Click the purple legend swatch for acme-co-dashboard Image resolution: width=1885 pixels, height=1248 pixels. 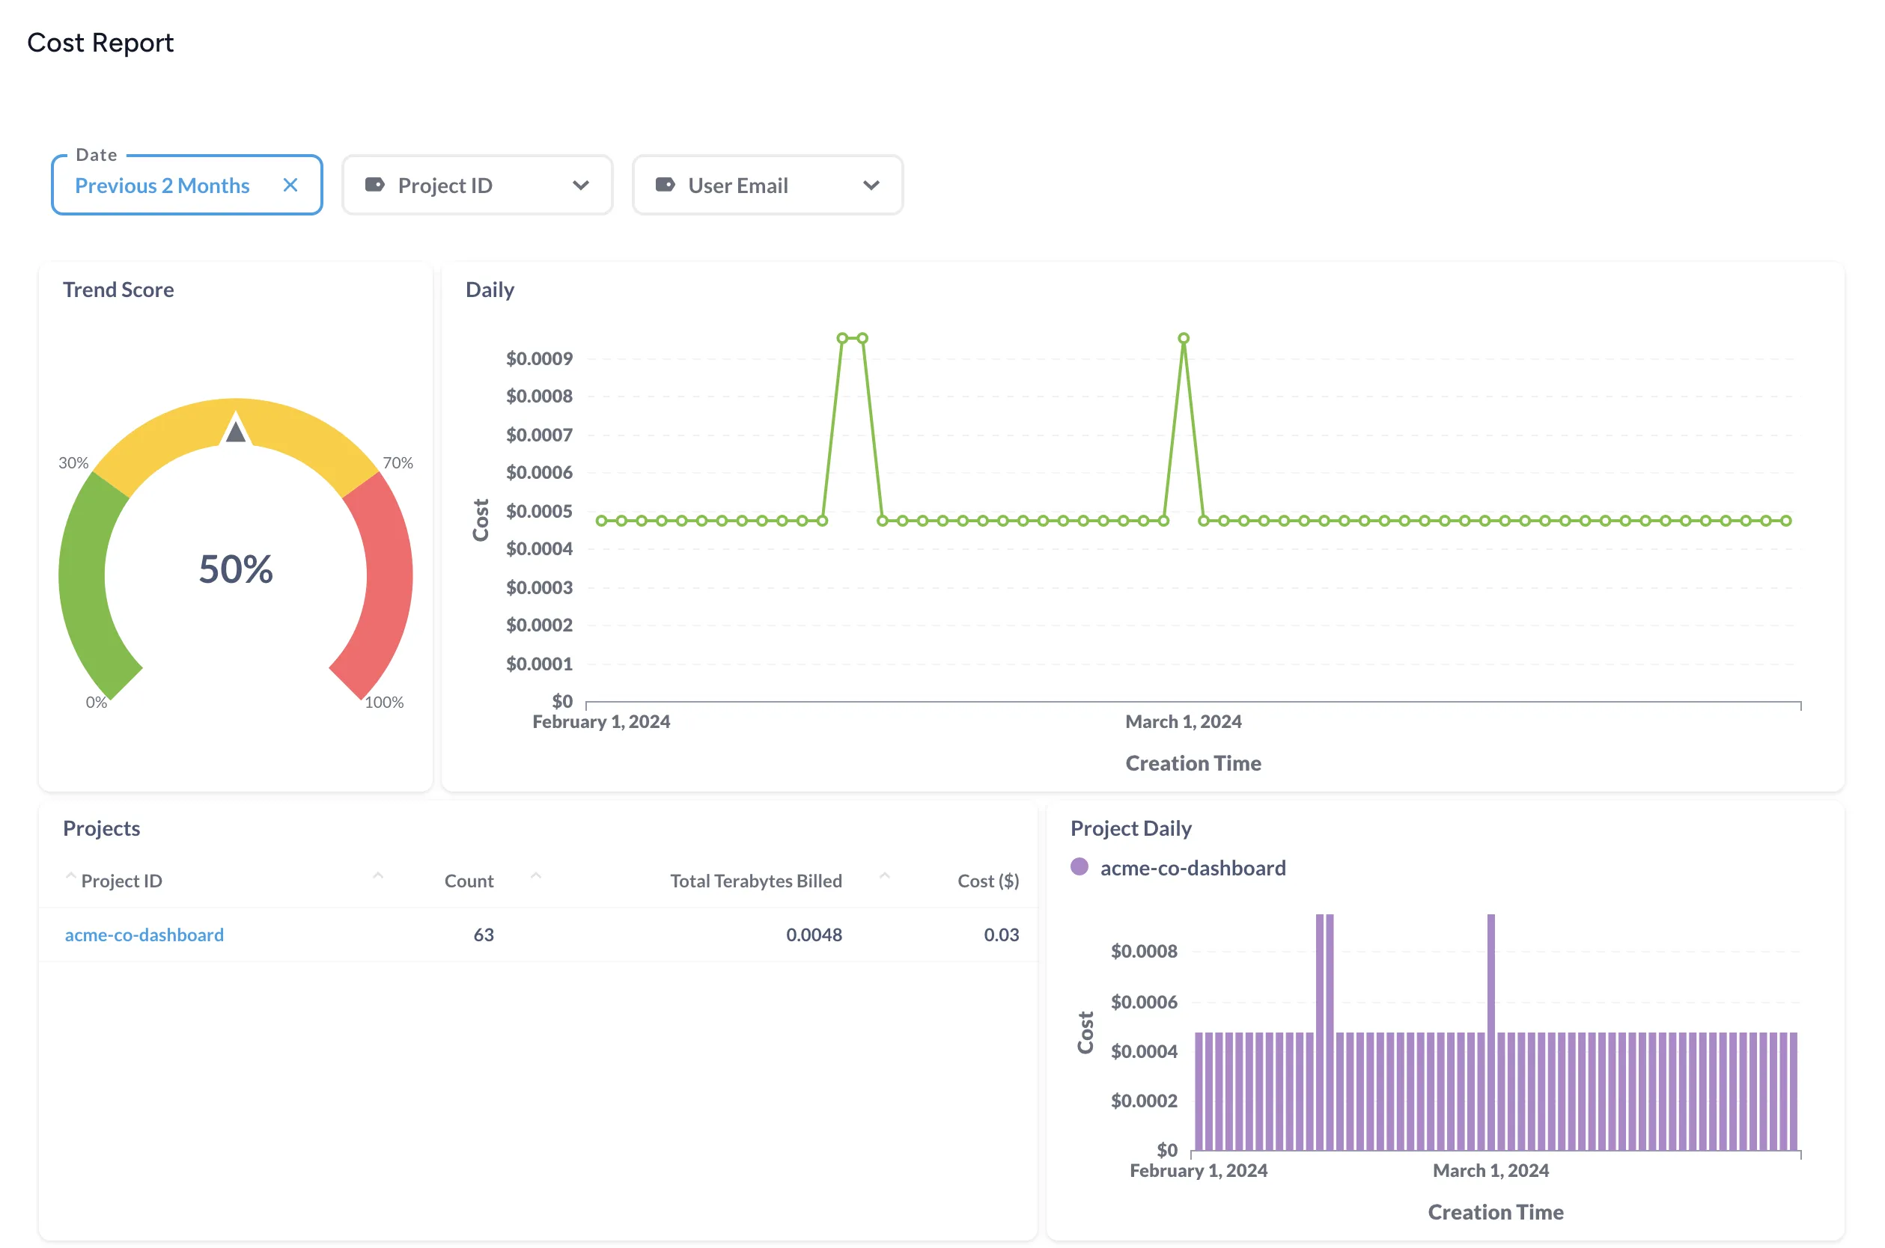pos(1081,868)
